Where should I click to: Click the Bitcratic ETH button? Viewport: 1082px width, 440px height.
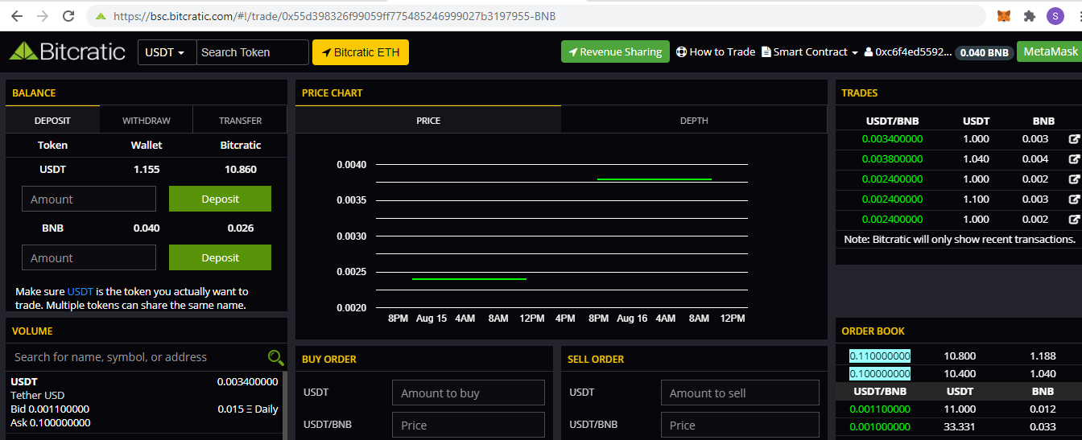[x=360, y=52]
